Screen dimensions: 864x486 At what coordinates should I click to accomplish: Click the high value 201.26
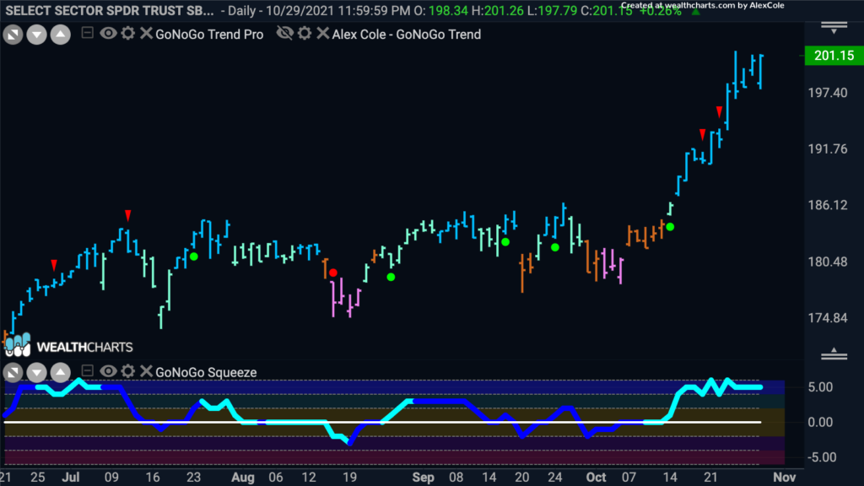[505, 11]
